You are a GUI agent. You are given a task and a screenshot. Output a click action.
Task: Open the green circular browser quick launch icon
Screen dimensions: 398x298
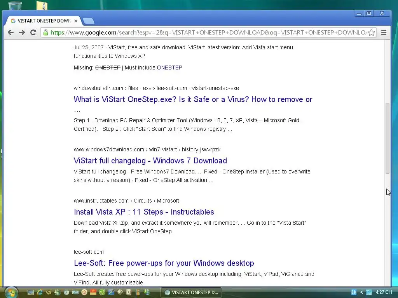coord(102,293)
